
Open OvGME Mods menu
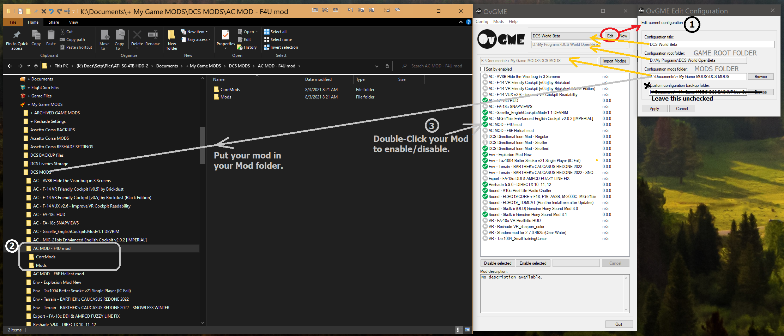(x=499, y=22)
